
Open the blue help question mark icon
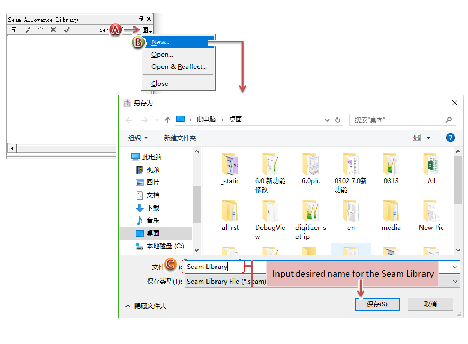tap(451, 138)
